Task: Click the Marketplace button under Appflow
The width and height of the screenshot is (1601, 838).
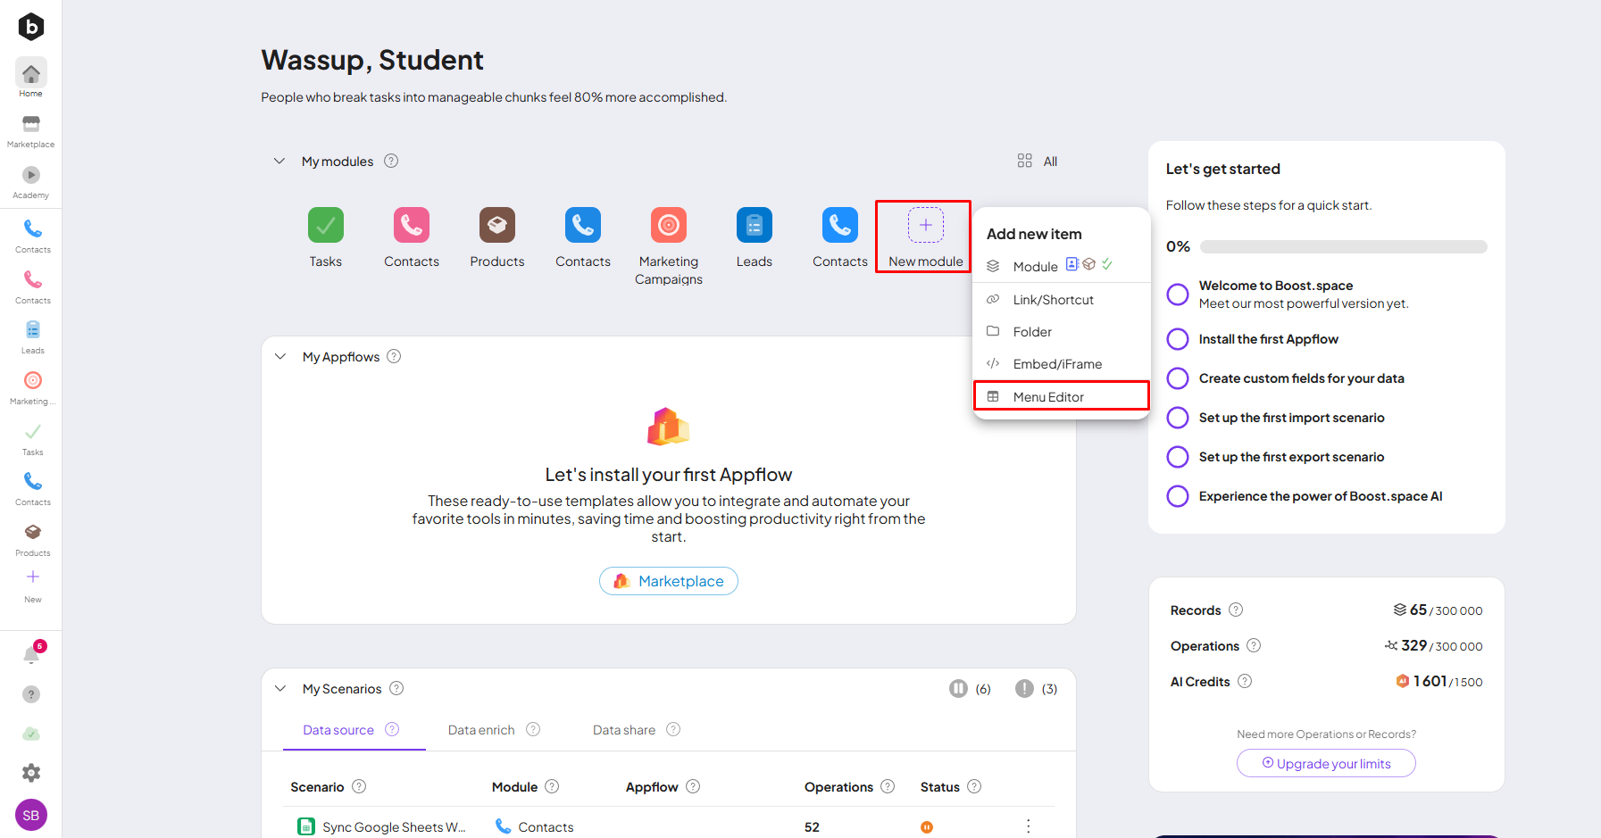Action: [x=668, y=581]
